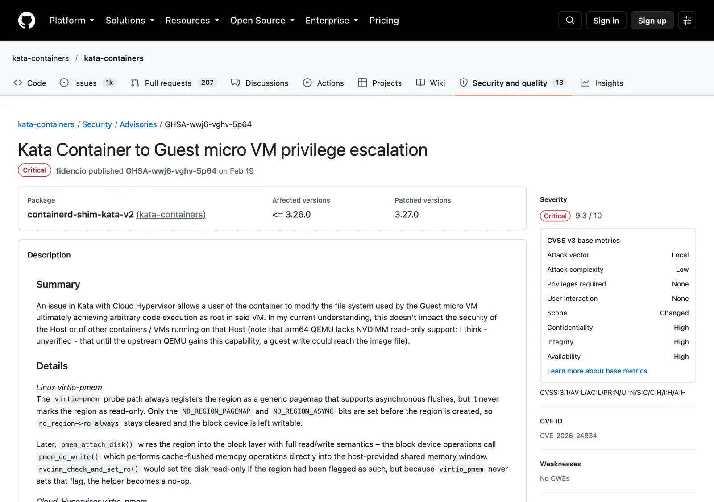
Task: Open Learn more about base metrics
Action: pyautogui.click(x=597, y=371)
